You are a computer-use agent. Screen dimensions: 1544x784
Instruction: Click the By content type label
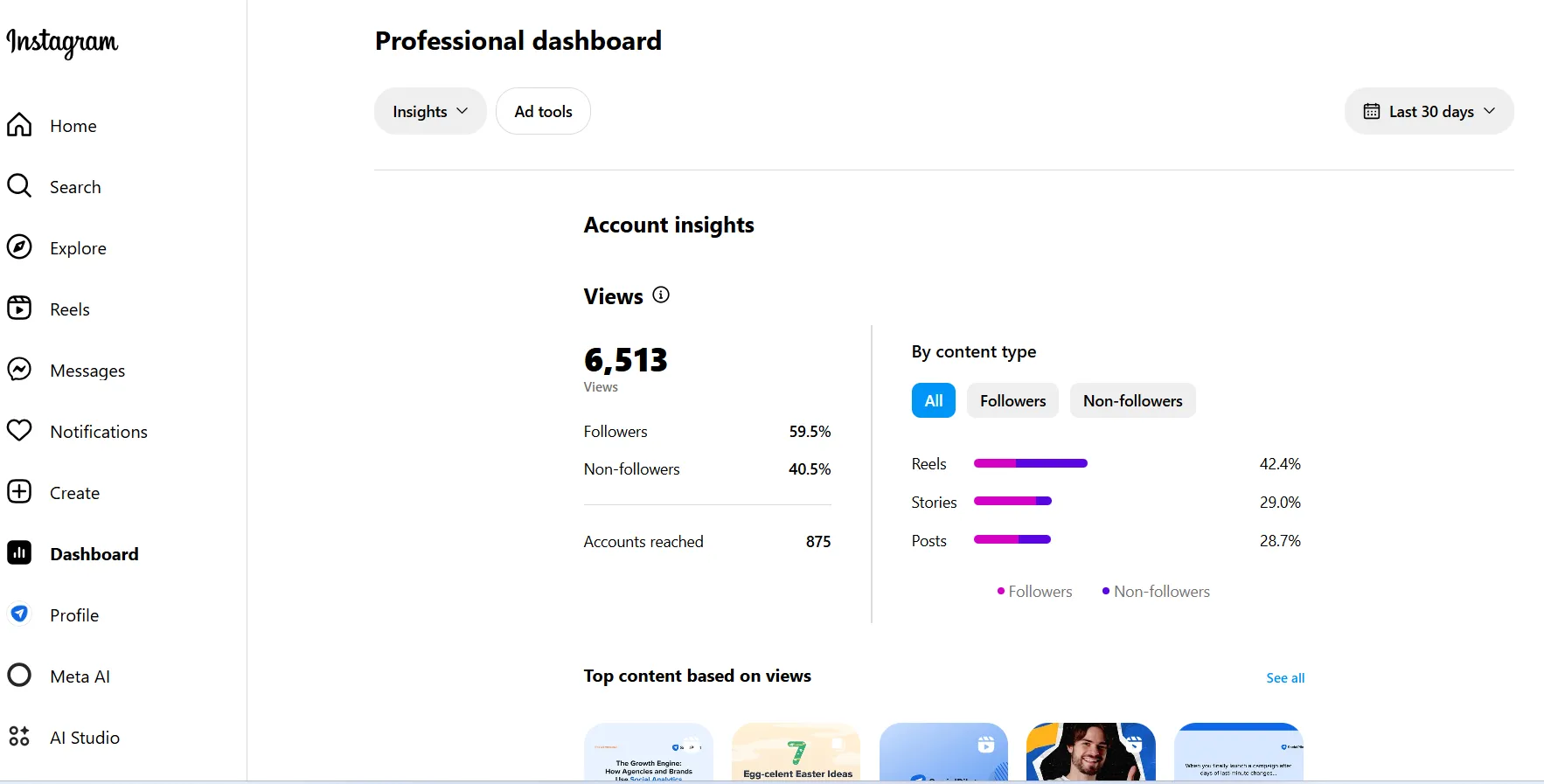point(974,351)
